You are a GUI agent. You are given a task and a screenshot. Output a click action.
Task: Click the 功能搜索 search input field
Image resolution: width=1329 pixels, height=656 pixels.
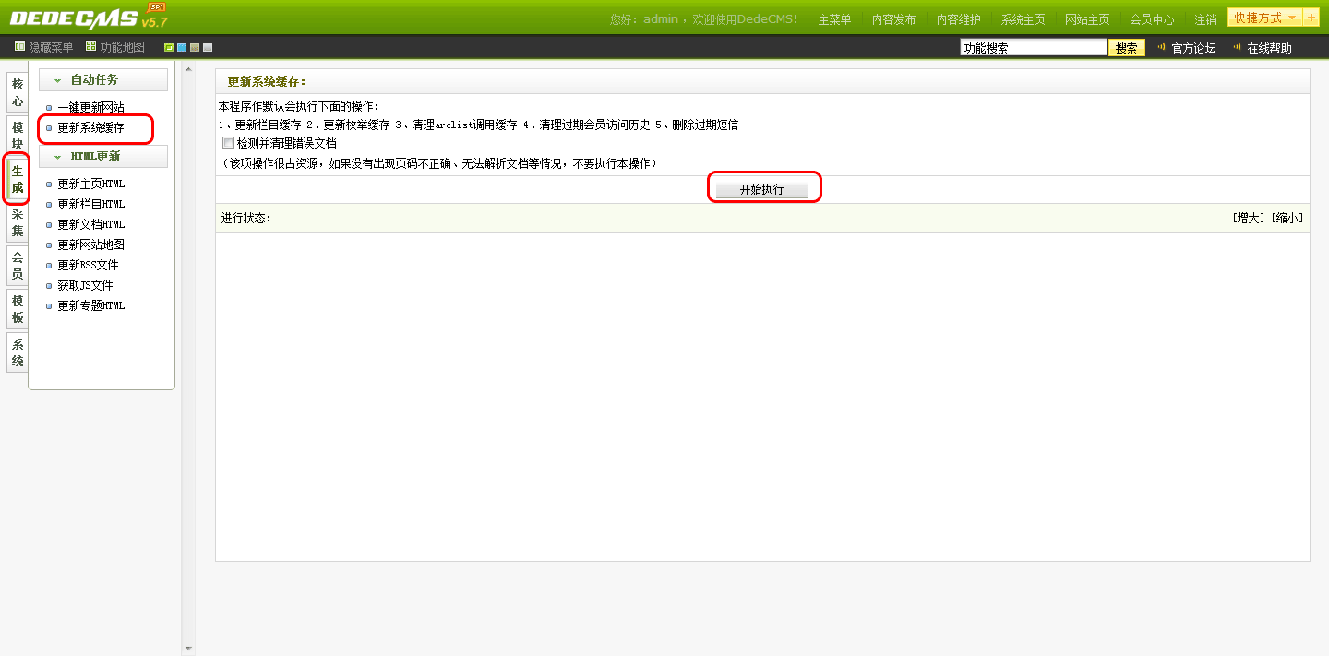click(x=1033, y=48)
